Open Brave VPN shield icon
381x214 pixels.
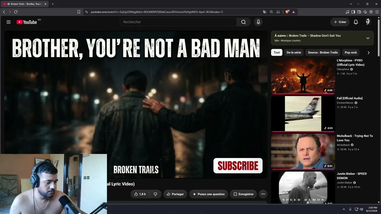pyautogui.click(x=371, y=12)
